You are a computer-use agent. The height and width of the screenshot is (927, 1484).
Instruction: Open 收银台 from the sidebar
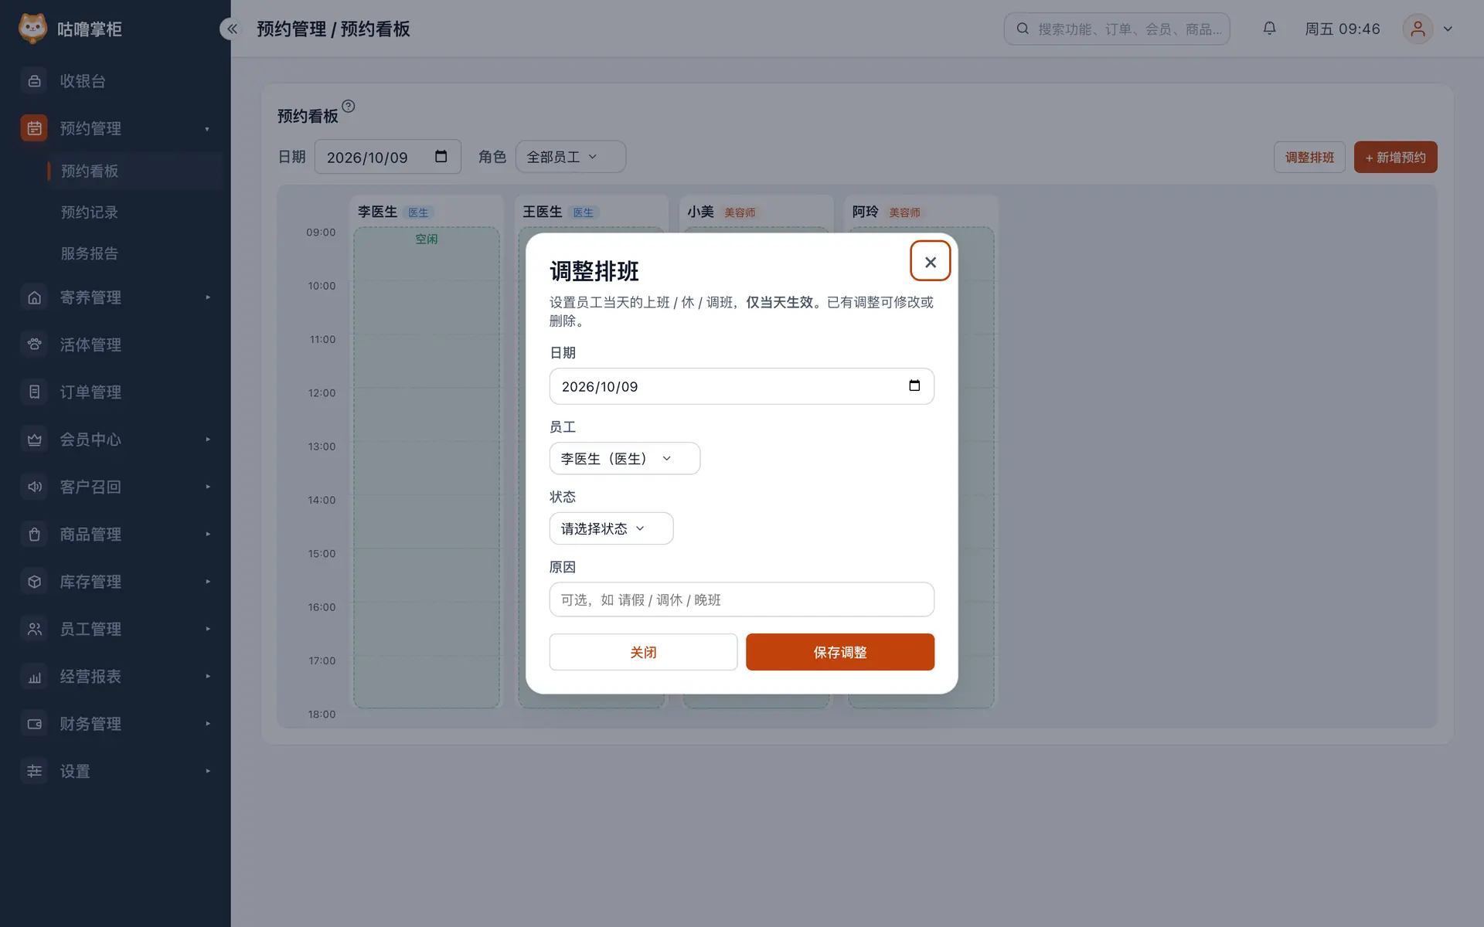pos(115,80)
